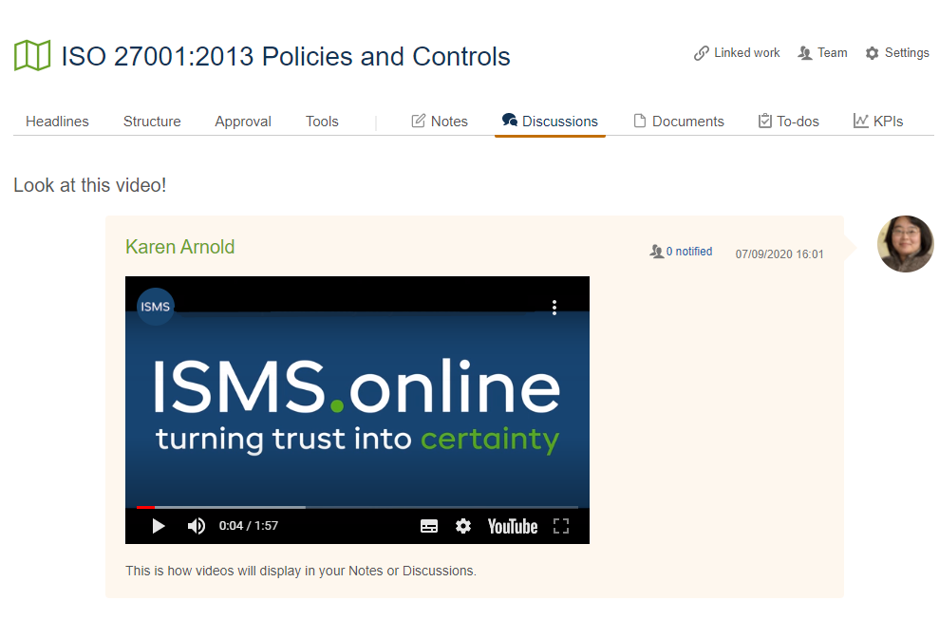Mute the video audio

pyautogui.click(x=196, y=525)
